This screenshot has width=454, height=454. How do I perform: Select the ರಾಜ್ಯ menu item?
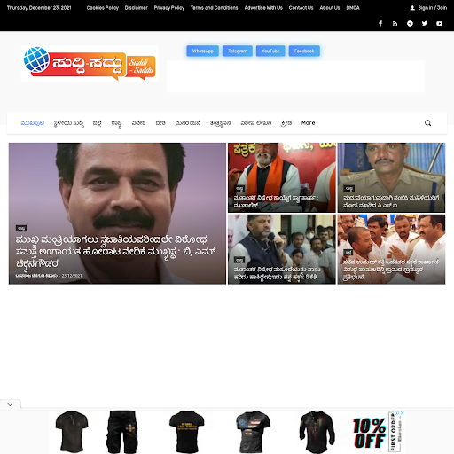[116, 123]
